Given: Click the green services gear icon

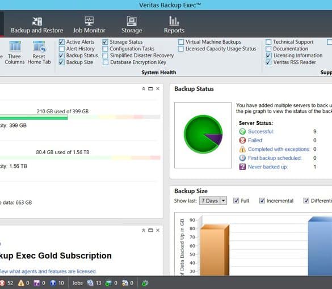Looking at the screenshot, I should click(x=145, y=283).
